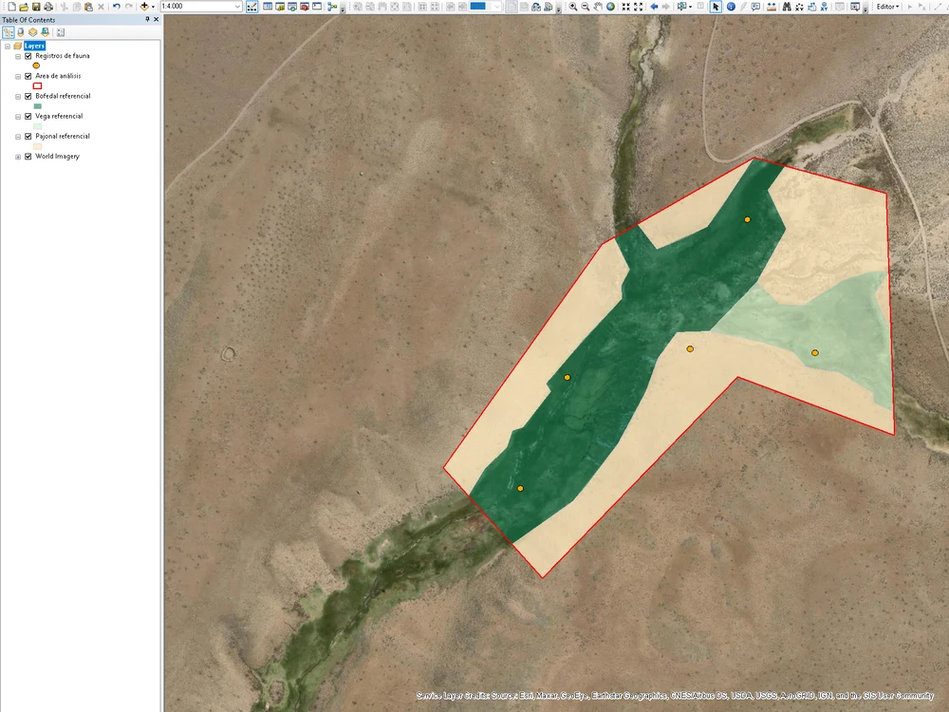Open the ArcToolbox window icon
This screenshot has height=712, width=949.
(305, 7)
